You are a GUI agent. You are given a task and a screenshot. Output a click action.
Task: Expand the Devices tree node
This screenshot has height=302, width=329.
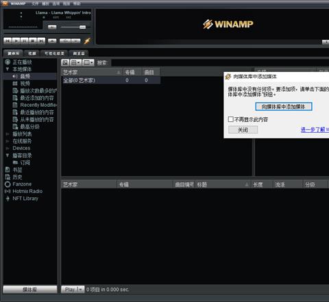coord(8,149)
